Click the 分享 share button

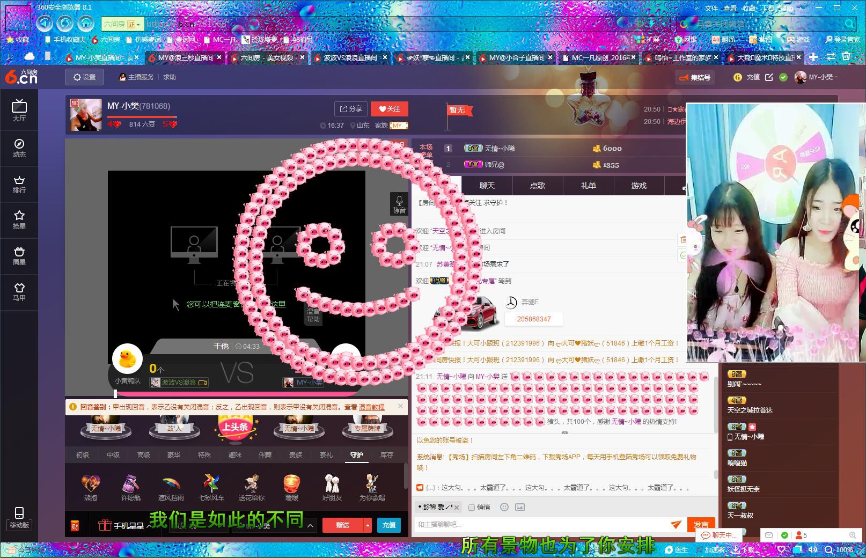[351, 109]
